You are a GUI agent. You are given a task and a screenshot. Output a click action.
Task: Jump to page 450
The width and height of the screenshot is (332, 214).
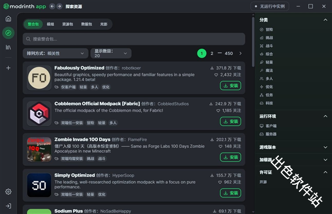[229, 54]
